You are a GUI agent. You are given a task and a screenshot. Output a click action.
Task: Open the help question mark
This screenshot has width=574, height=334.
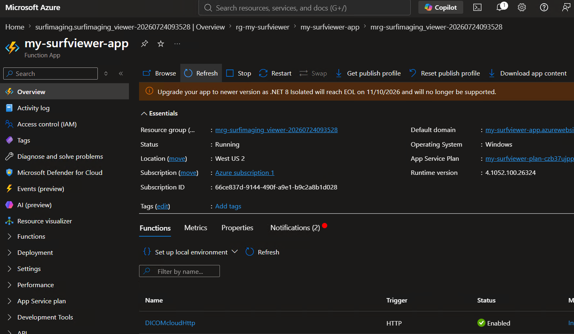coord(544,8)
